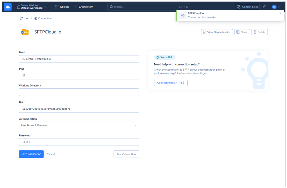This screenshot has width=287, height=188.
Task: Close the connection successful notification
Action: tap(280, 13)
